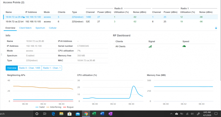Open the taskbar clock showing 6:45 AM
Image resolution: width=221 pixels, height=117 pixels.
(207, 114)
